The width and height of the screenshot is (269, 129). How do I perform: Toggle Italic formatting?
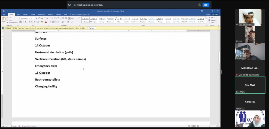(23, 22)
